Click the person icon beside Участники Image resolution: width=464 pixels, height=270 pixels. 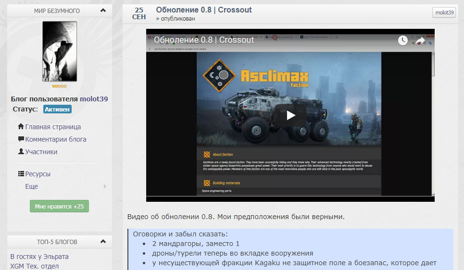tap(21, 151)
